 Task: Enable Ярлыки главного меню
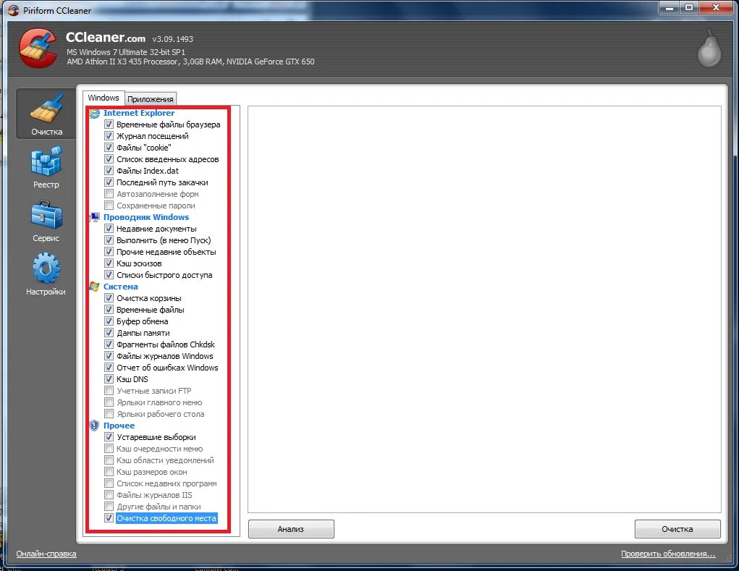[109, 402]
